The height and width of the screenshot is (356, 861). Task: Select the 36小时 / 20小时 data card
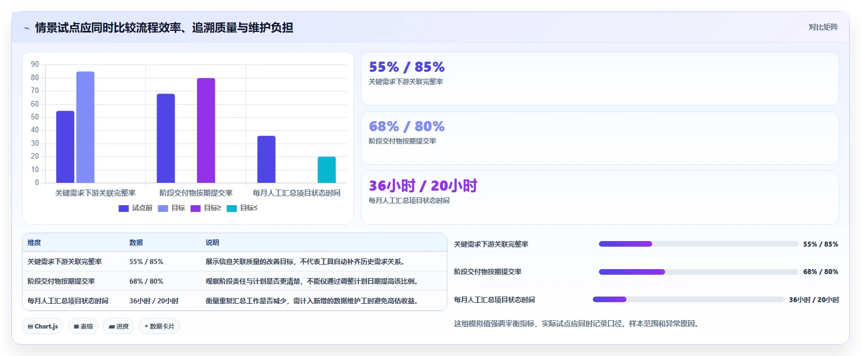tap(599, 197)
